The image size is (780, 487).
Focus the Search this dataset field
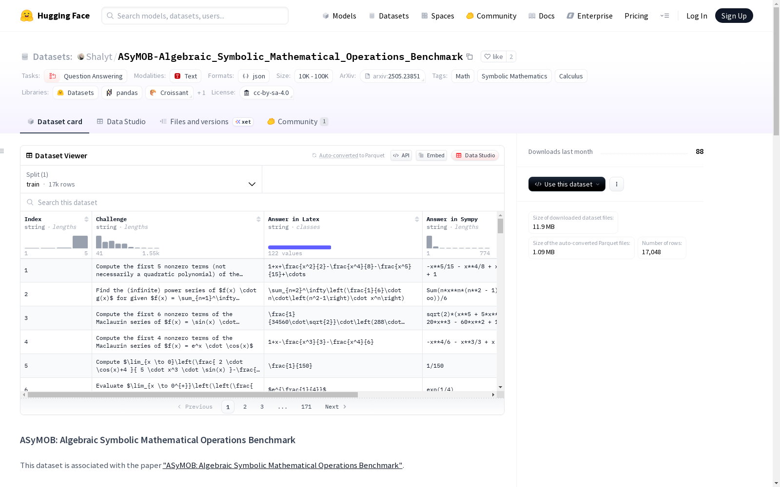point(262,202)
